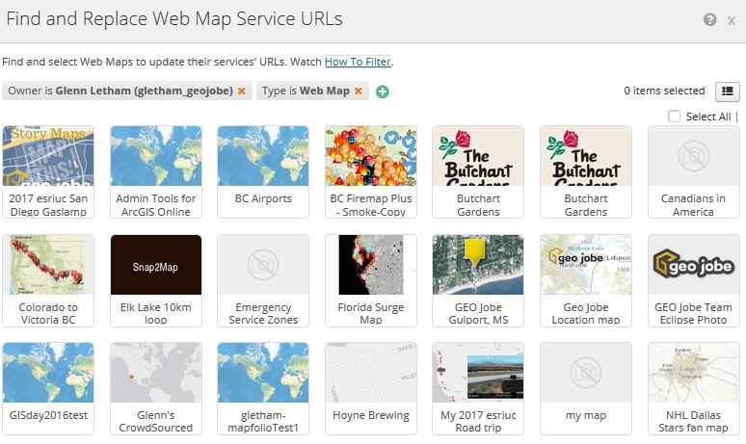This screenshot has width=746, height=444.
Task: Open the How To Filter link
Action: click(358, 62)
